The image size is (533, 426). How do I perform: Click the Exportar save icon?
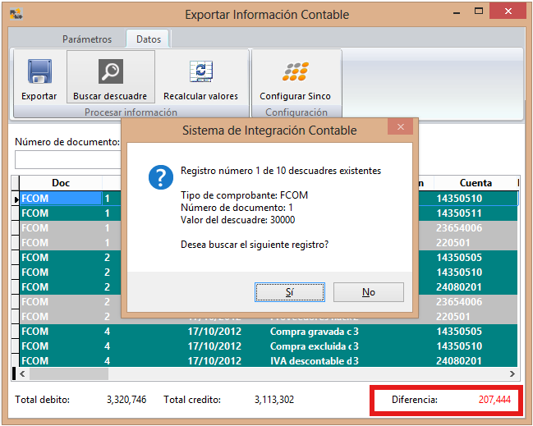pyautogui.click(x=39, y=72)
